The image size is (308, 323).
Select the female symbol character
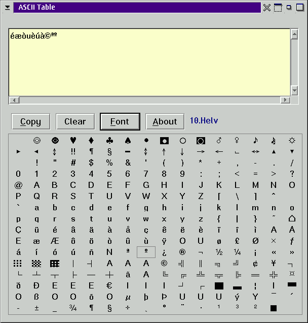tap(237, 141)
